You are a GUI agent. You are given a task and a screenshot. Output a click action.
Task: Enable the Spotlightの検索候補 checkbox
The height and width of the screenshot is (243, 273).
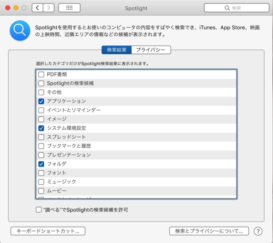coord(41,83)
